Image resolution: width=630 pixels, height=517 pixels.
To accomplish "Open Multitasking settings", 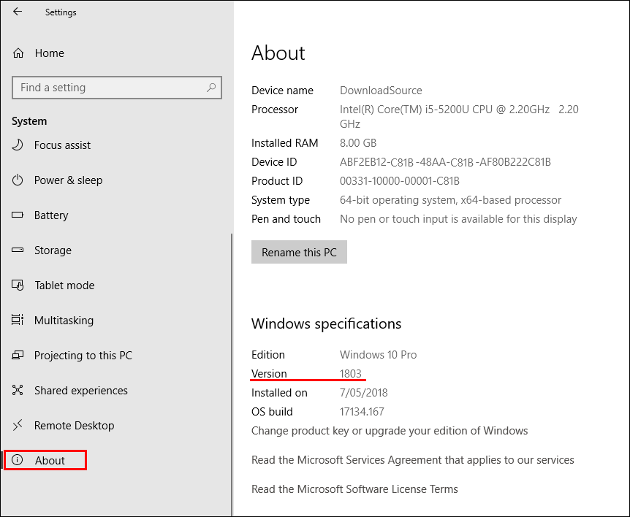I will click(x=64, y=320).
